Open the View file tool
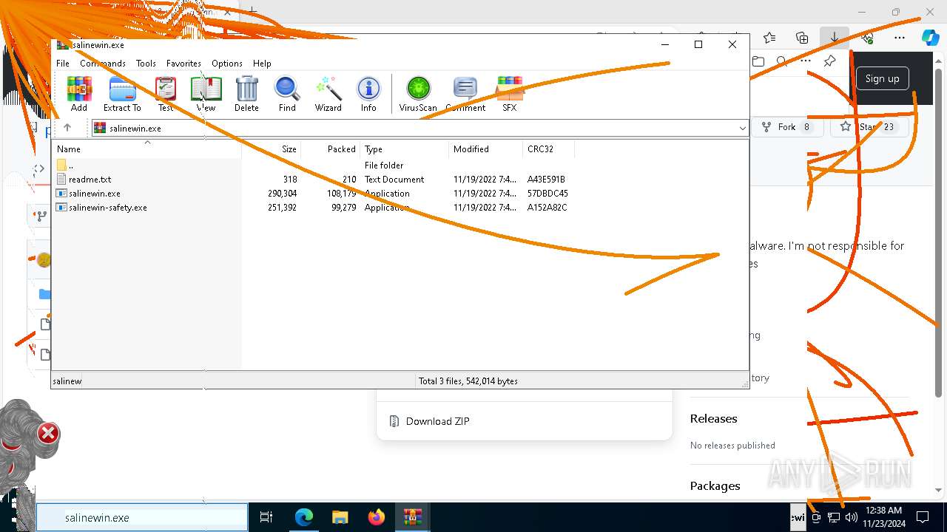 tap(206, 94)
